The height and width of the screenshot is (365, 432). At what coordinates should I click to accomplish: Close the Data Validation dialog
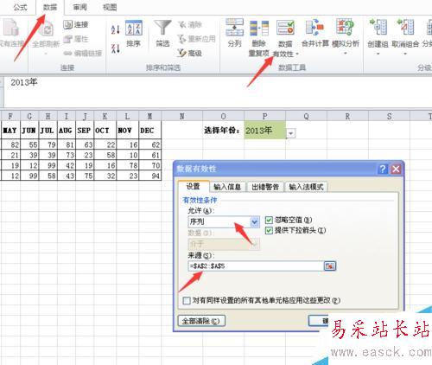tap(396, 169)
